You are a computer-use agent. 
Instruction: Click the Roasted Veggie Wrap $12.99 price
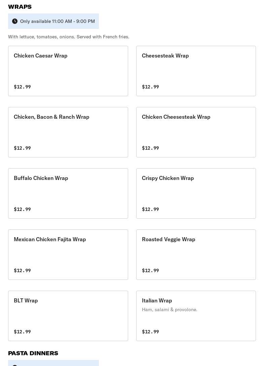click(x=150, y=270)
